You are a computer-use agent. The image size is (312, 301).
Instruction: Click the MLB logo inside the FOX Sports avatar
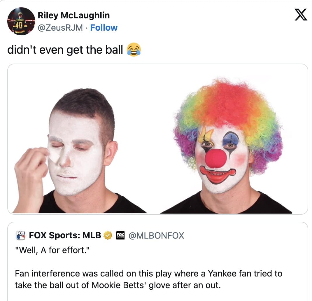click(20, 237)
